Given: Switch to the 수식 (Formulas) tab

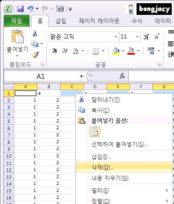Looking at the screenshot, I should 137,21.
